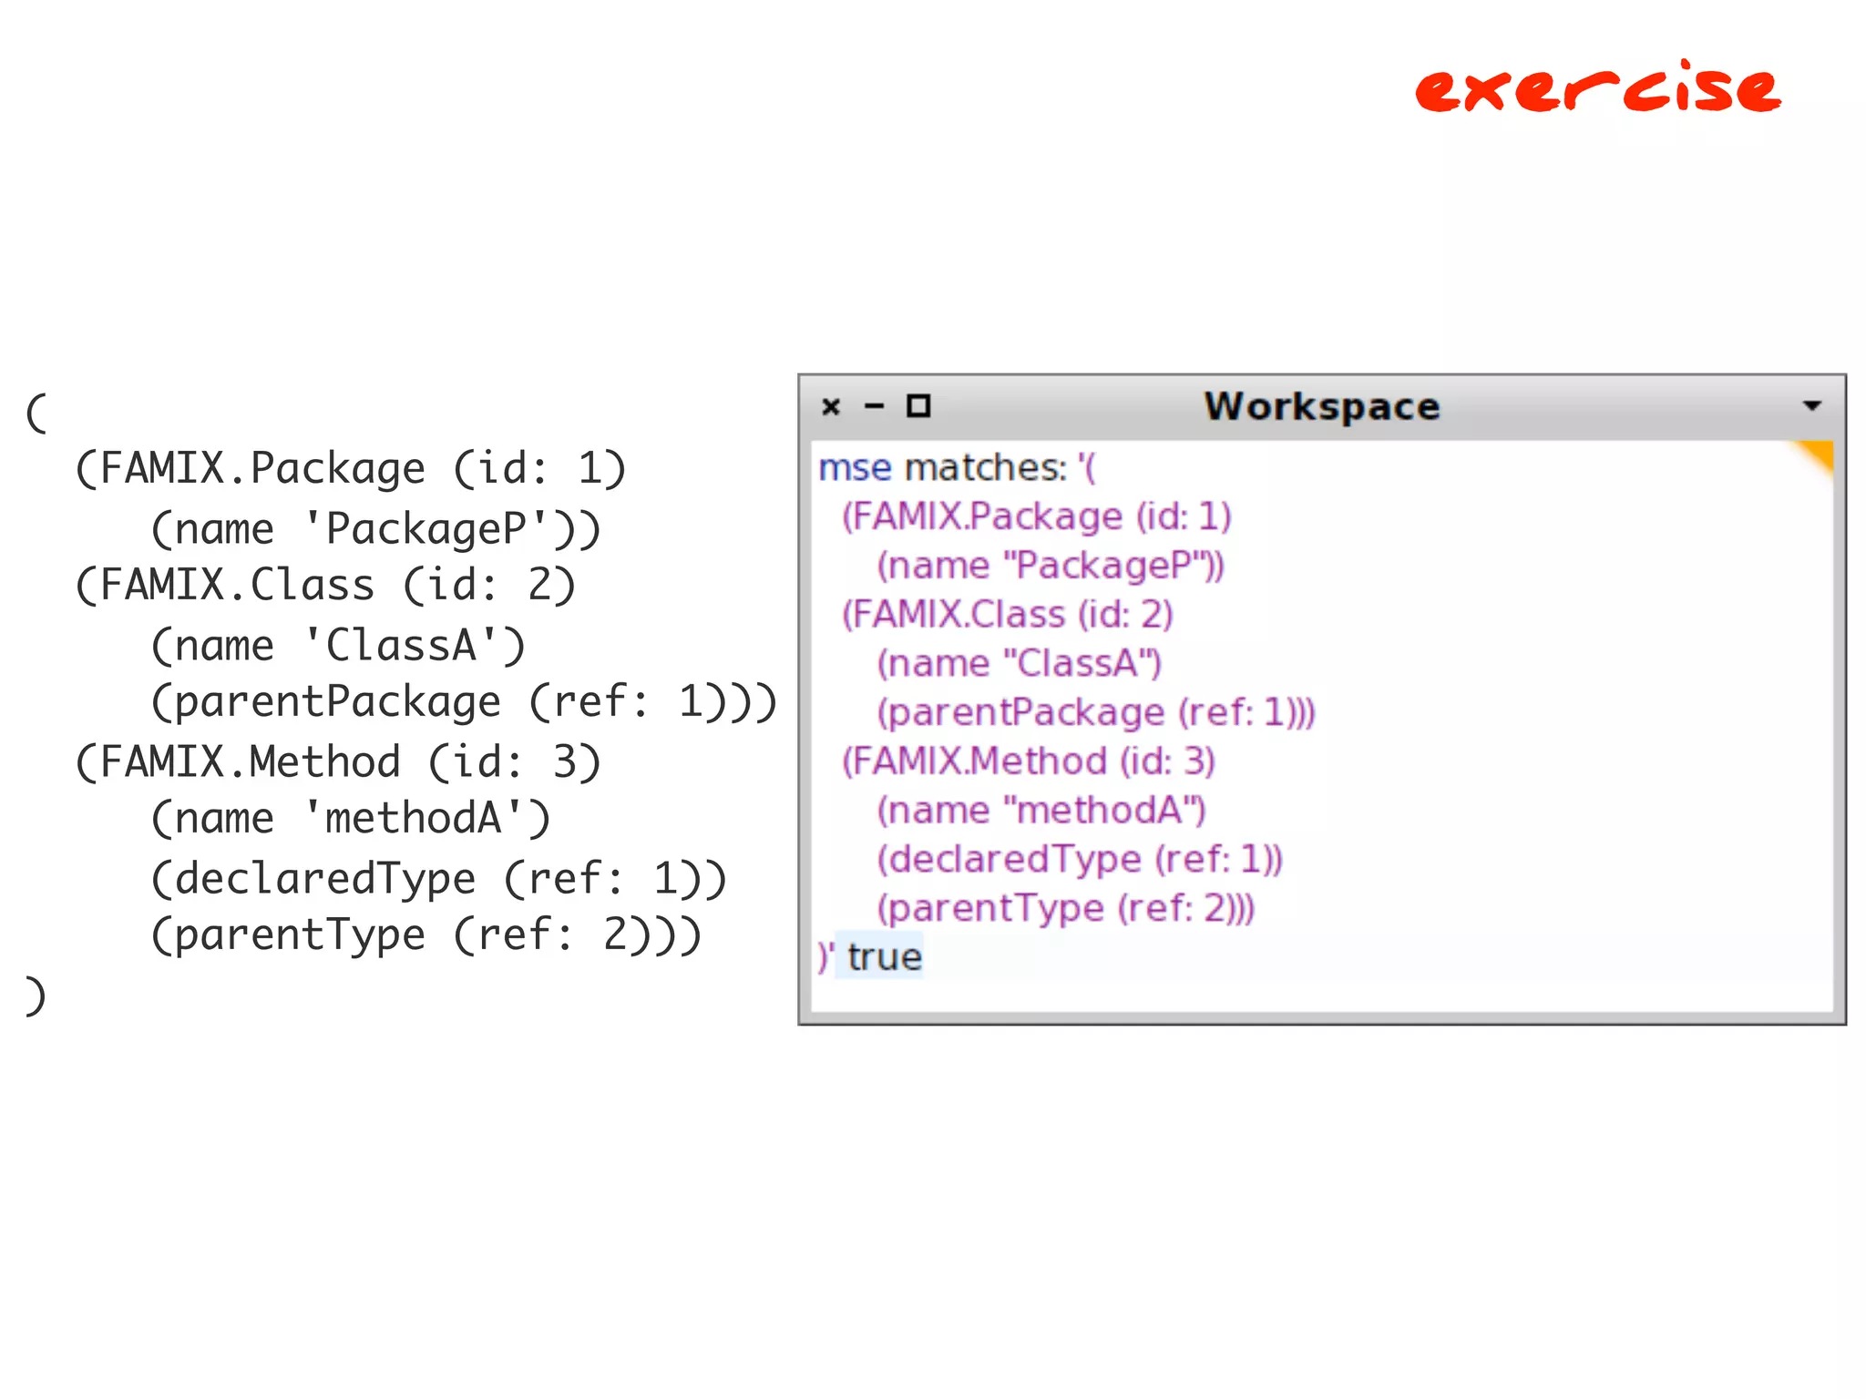Click the 'mse matches:' line in Workspace
Image resolution: width=1866 pixels, height=1399 pixels.
(x=957, y=468)
